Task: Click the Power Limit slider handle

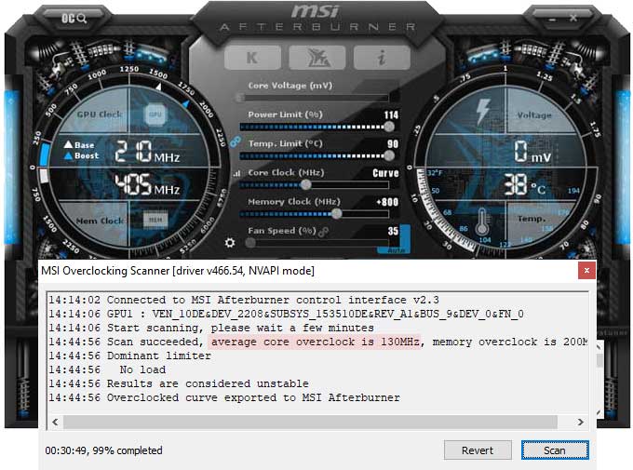Action: [x=389, y=127]
